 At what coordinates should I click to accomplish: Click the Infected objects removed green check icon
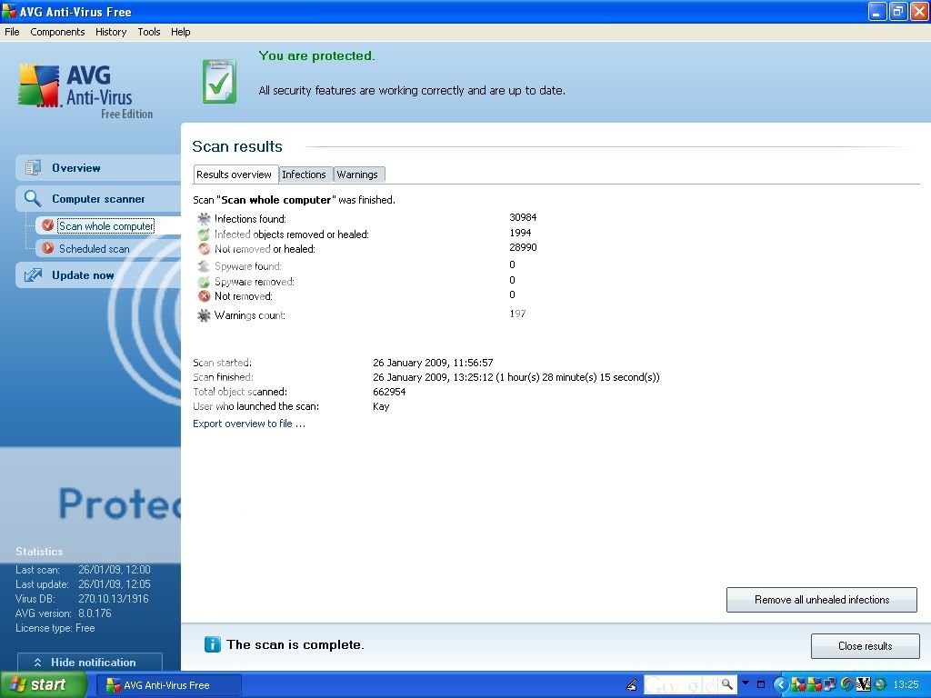204,234
